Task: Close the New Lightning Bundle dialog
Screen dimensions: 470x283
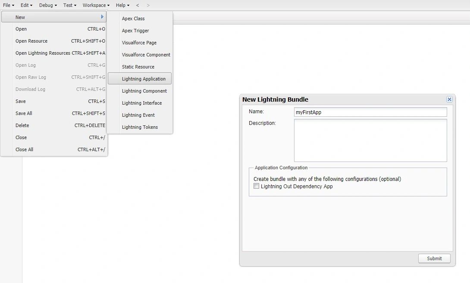Action: [449, 99]
